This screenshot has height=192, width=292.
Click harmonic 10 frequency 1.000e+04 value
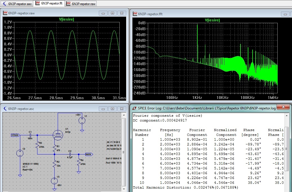170,183
